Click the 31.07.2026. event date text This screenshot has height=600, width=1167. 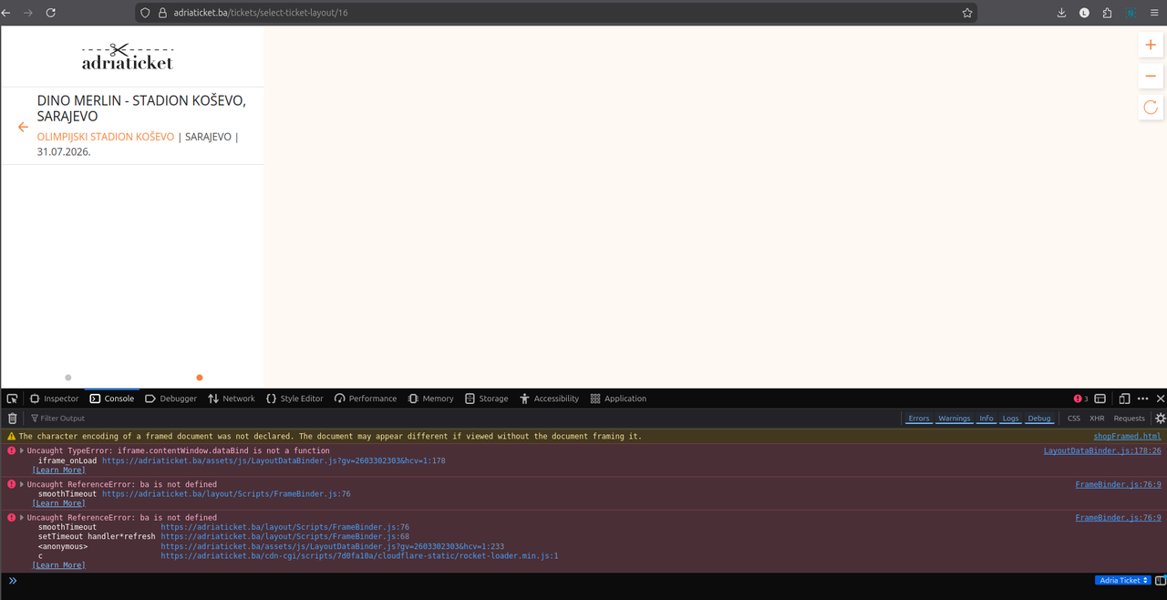[x=64, y=151]
